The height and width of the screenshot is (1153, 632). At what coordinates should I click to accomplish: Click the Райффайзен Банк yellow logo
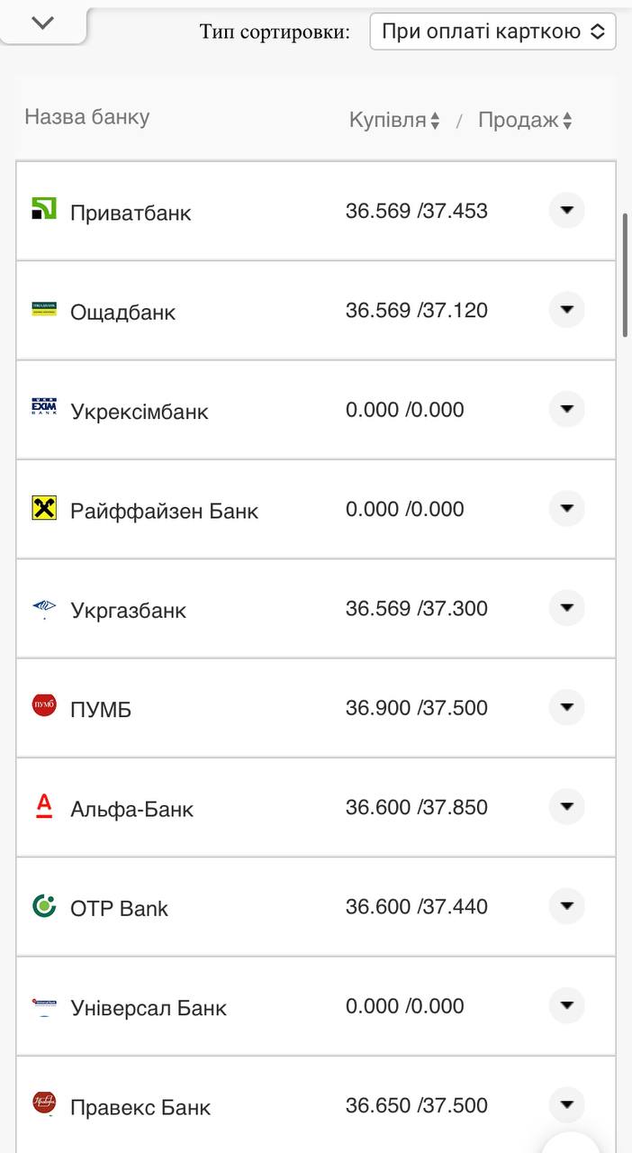[44, 508]
